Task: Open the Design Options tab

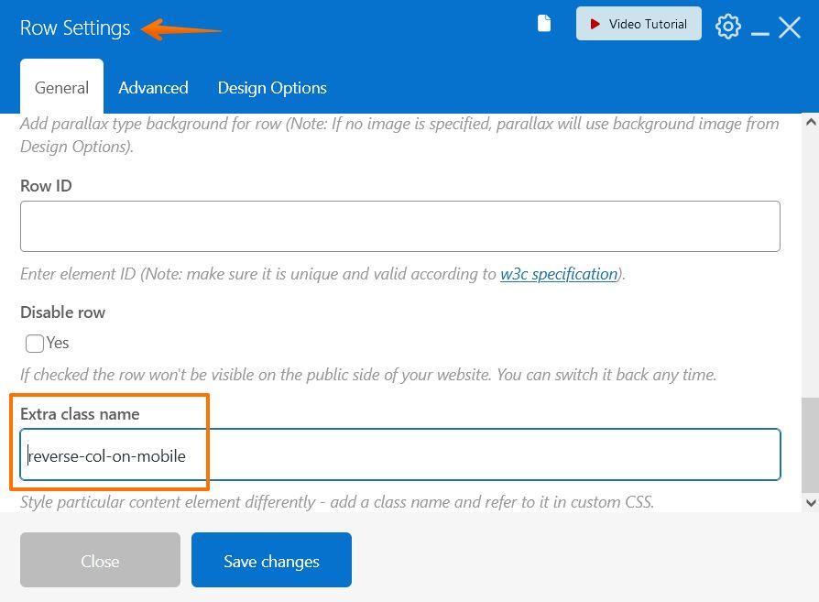Action: click(271, 87)
